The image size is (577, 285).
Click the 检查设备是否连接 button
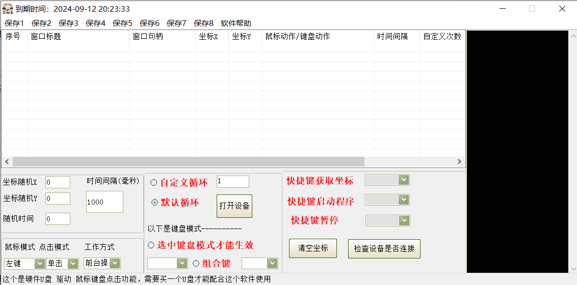(384, 249)
